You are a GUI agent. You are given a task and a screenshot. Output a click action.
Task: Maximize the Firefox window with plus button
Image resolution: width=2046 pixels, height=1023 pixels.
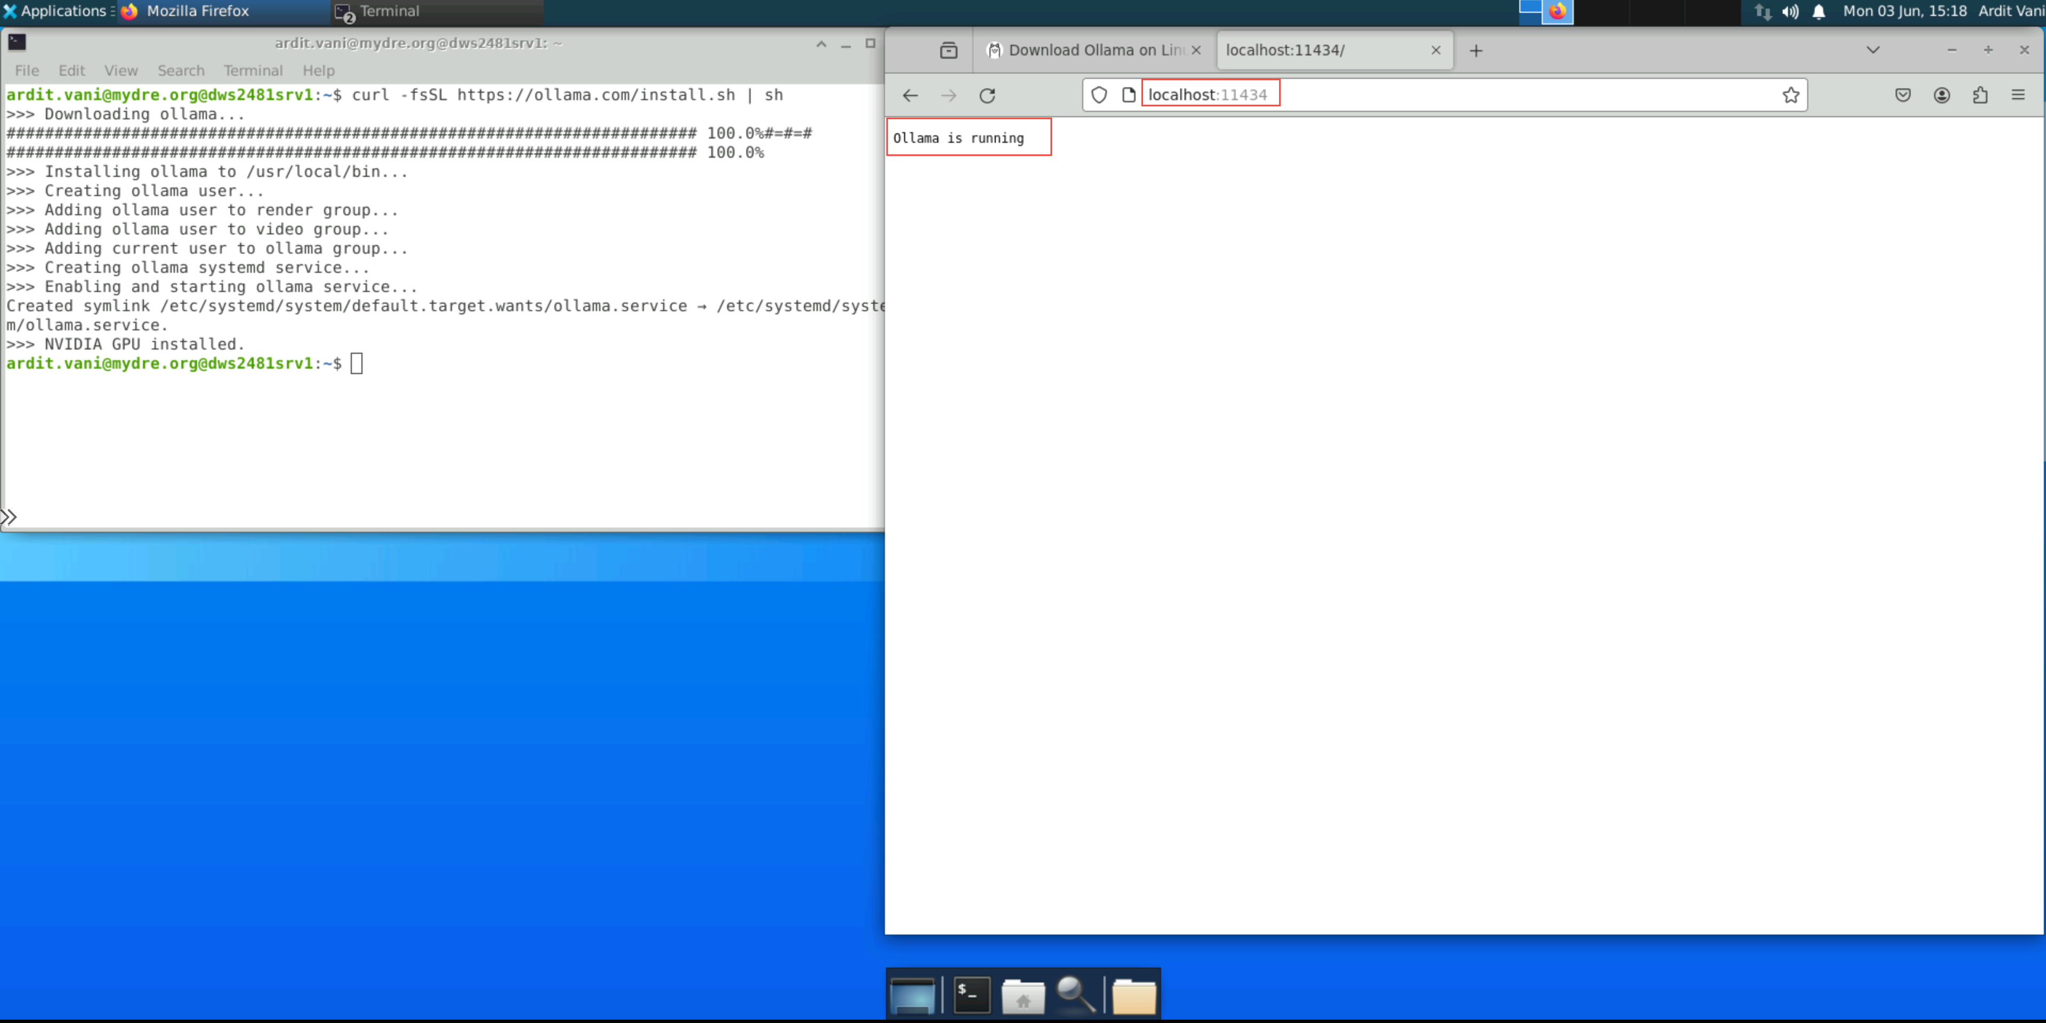(x=1988, y=50)
